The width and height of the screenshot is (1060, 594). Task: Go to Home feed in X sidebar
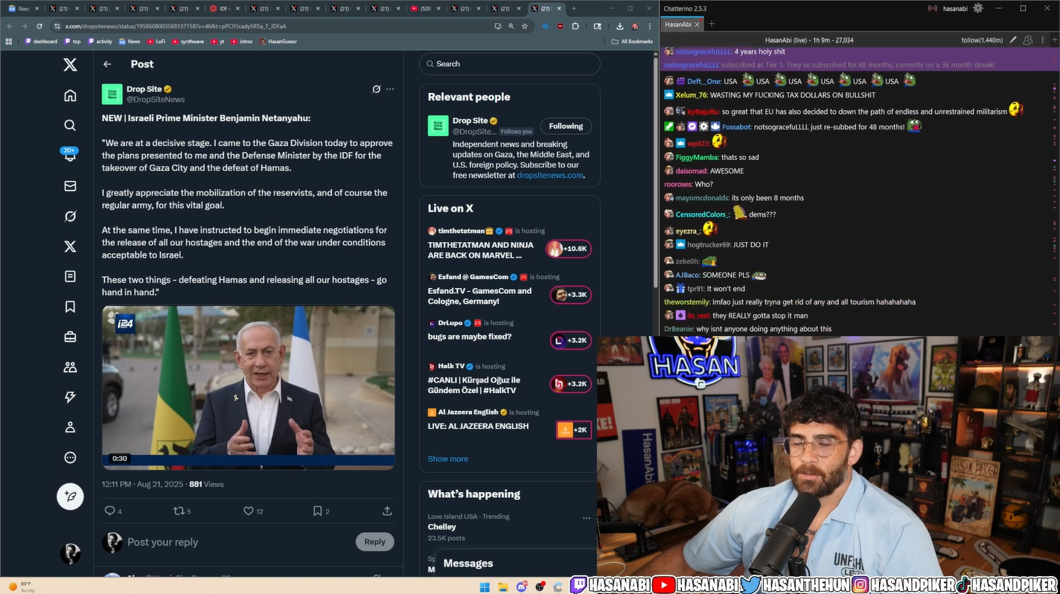[x=70, y=95]
